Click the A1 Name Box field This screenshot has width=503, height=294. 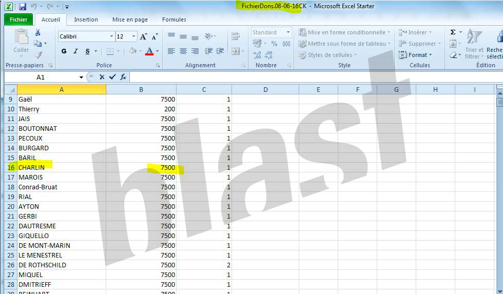coord(41,77)
